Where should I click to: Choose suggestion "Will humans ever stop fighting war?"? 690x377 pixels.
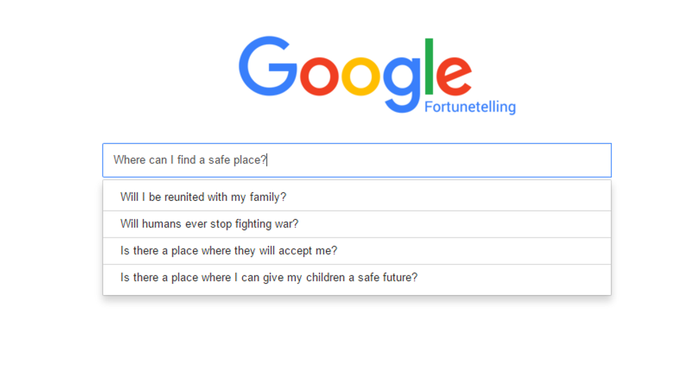[x=209, y=224]
